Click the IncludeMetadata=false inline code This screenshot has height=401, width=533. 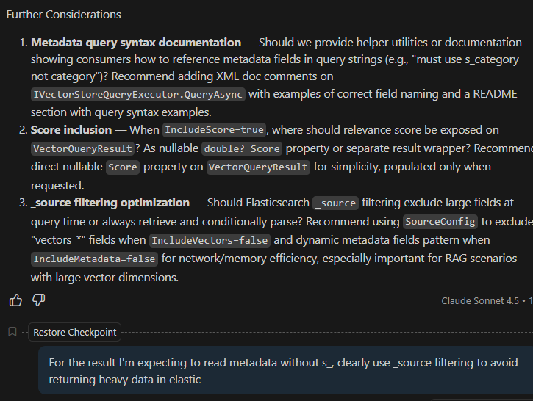click(x=95, y=259)
